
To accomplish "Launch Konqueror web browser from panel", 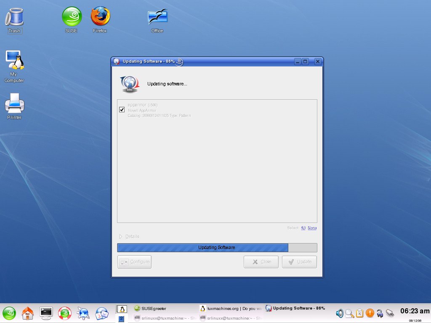I will point(83,313).
